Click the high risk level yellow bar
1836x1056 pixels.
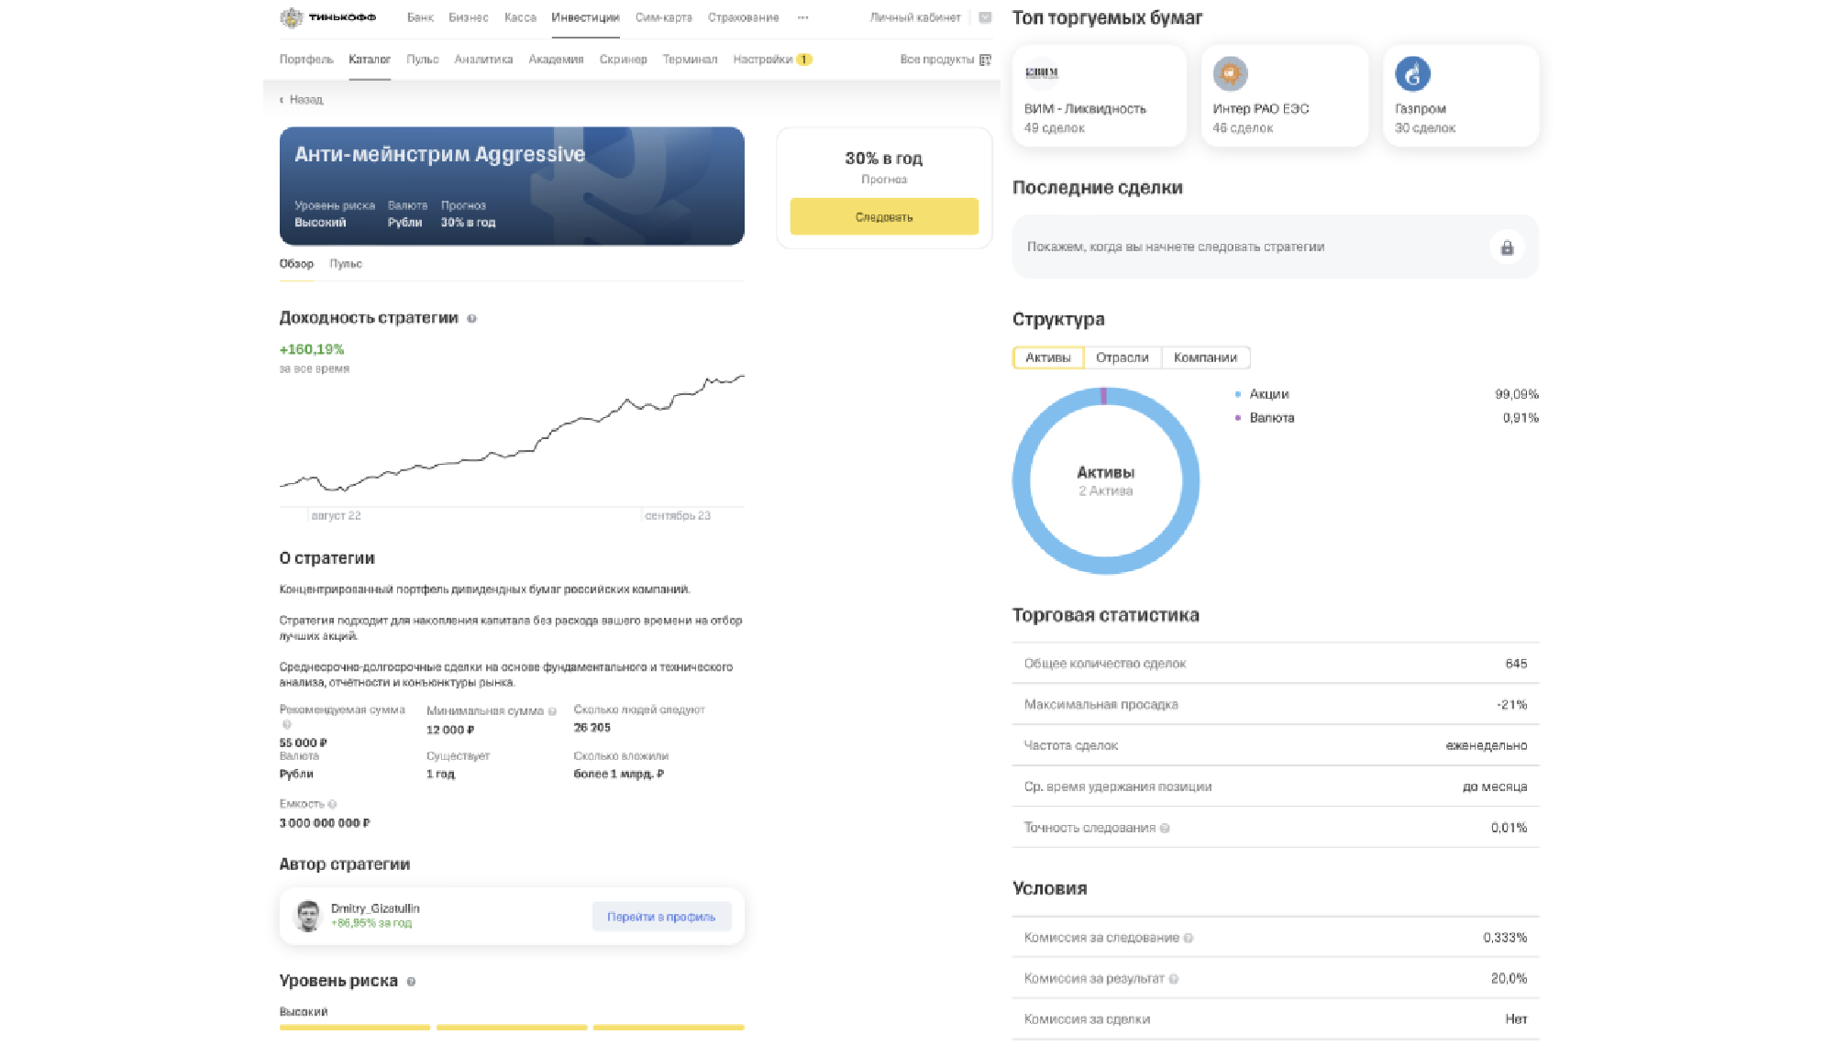click(x=669, y=1028)
